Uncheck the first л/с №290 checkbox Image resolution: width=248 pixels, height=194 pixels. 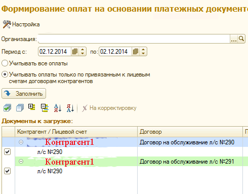7,152
